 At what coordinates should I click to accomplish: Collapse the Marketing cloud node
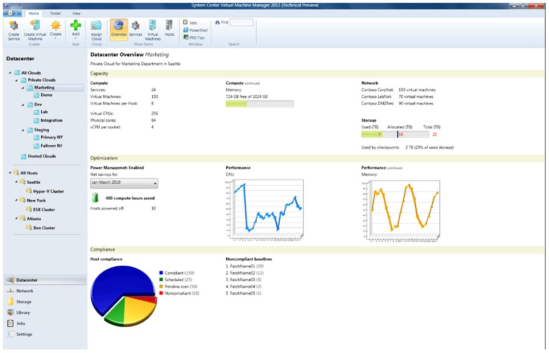[23, 88]
